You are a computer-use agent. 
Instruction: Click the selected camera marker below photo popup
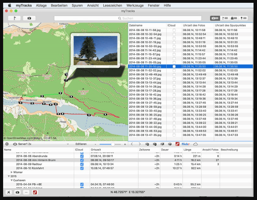66,80
